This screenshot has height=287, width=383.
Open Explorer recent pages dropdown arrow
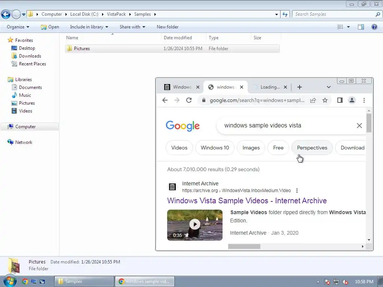(x=24, y=15)
